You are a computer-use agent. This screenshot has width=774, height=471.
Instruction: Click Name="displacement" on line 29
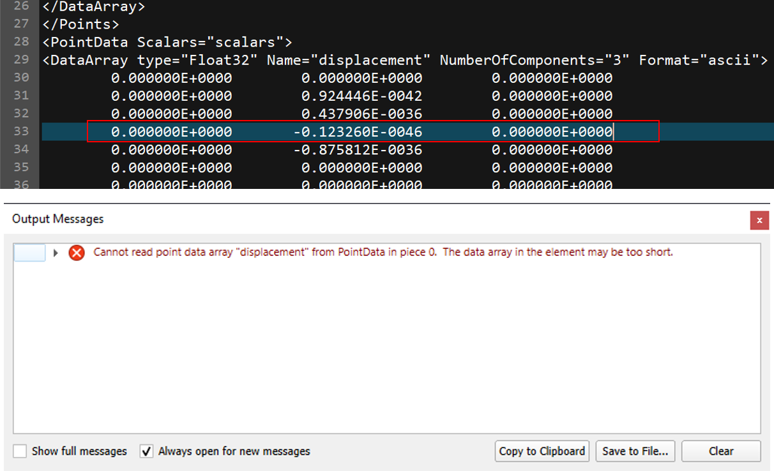point(349,61)
